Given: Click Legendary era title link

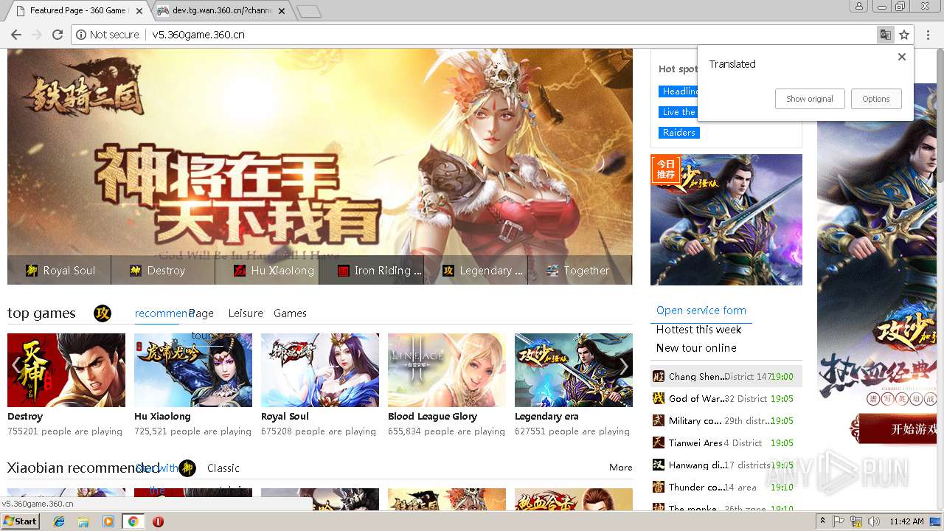Looking at the screenshot, I should (x=546, y=417).
